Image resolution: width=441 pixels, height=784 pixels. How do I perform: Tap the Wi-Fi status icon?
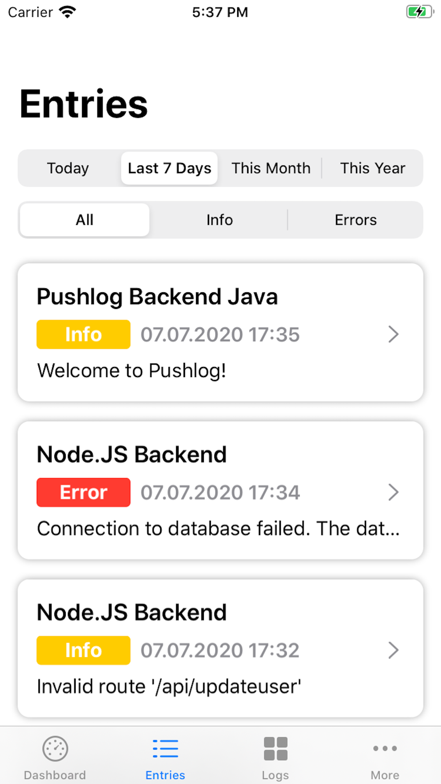67,12
